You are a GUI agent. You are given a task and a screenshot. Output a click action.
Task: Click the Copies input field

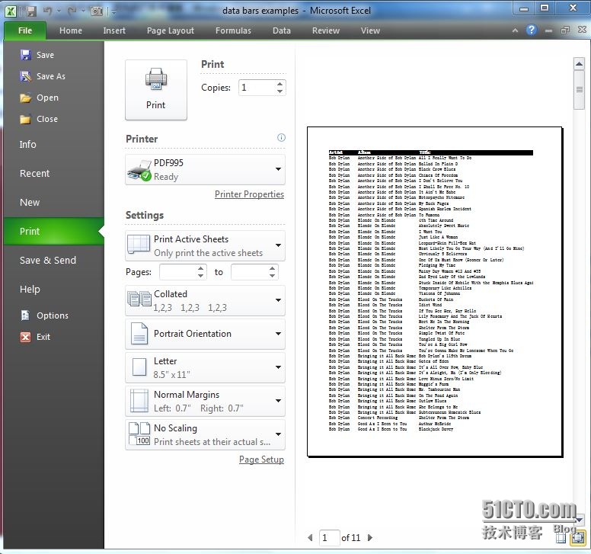[x=257, y=88]
